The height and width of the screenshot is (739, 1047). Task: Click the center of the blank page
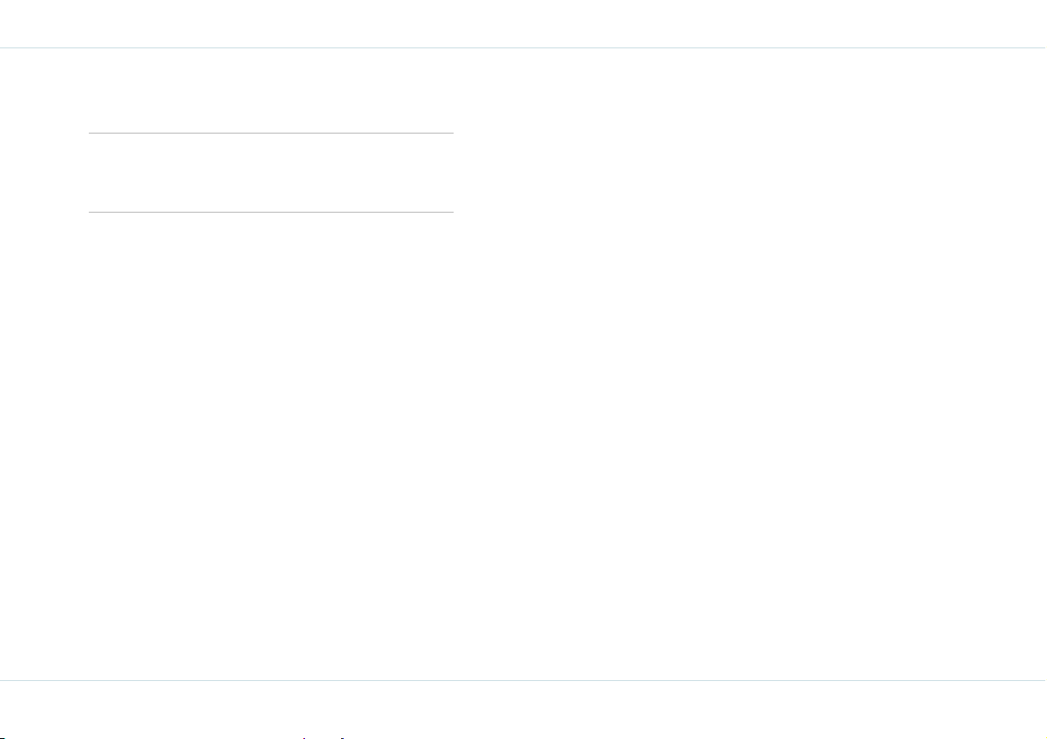click(x=523, y=365)
